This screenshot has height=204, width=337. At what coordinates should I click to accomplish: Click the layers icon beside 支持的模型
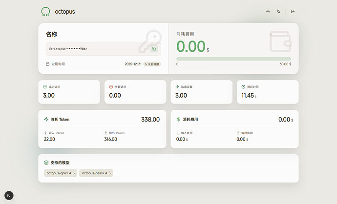click(x=46, y=163)
